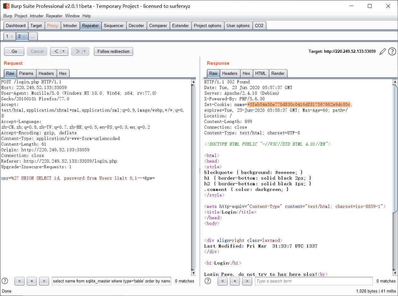Image resolution: width=398 pixels, height=296 pixels.
Task: Click the Burp Suite logo icon in title bar
Action: point(6,6)
